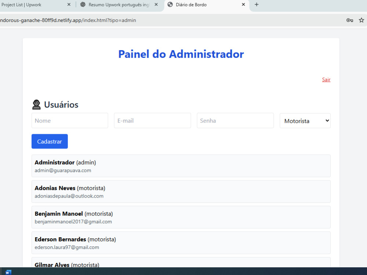Click the admin@guarapuava.com email
This screenshot has height=275, width=367.
(x=63, y=170)
